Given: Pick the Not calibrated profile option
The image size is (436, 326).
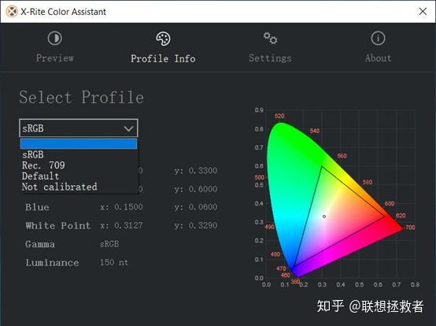Looking at the screenshot, I should (x=60, y=187).
